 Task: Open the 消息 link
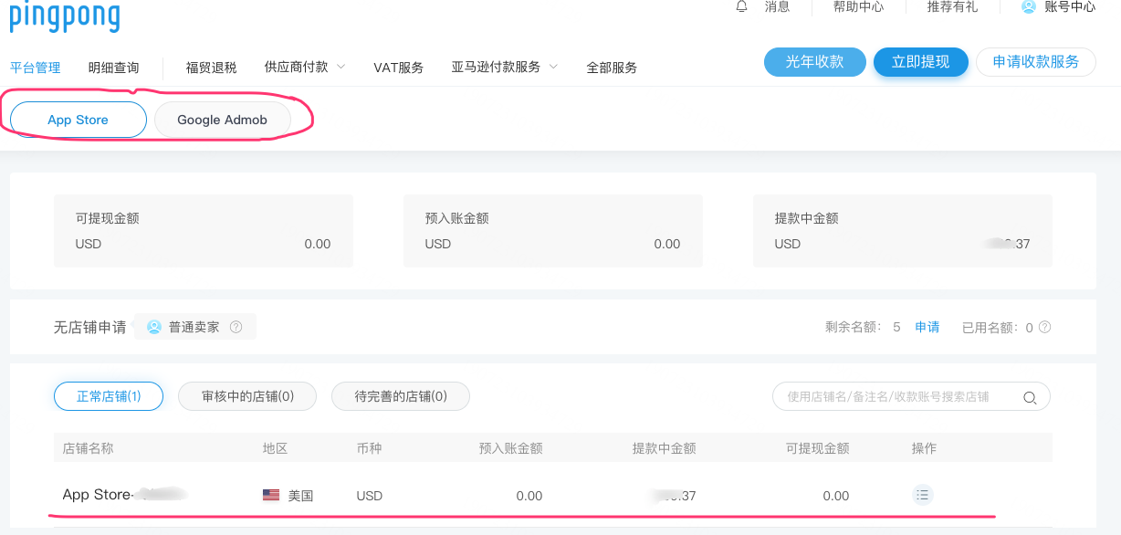tap(777, 6)
